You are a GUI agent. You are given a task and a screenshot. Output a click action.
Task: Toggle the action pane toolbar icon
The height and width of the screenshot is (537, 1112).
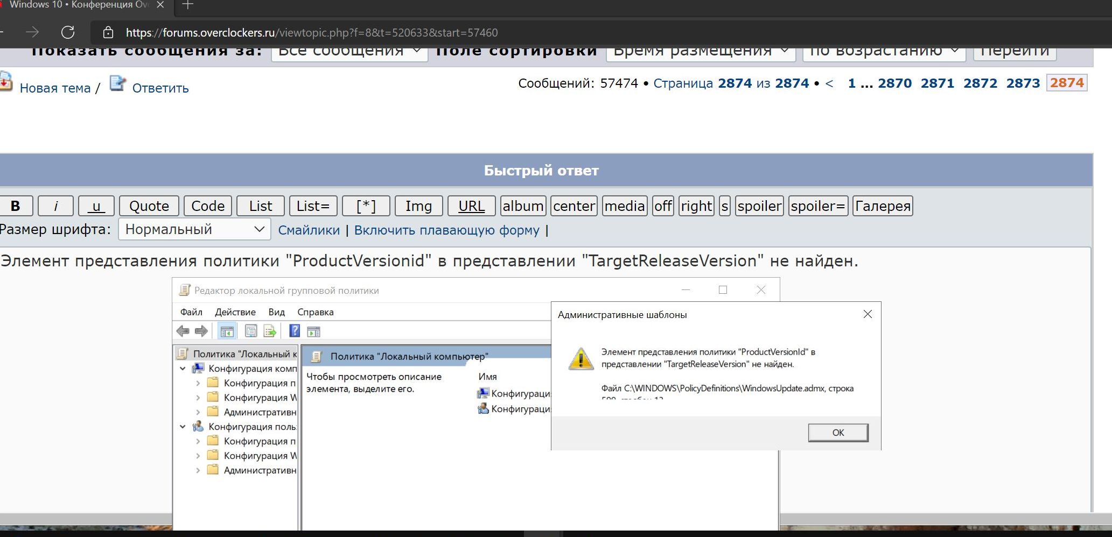tap(313, 331)
